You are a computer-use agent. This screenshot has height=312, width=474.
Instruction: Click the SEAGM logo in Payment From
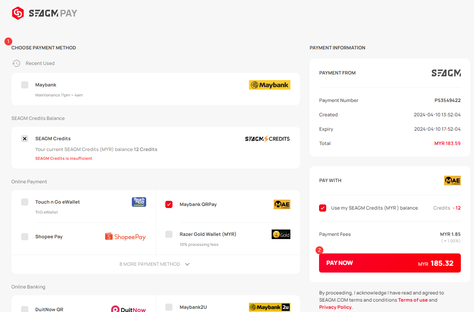[446, 73]
